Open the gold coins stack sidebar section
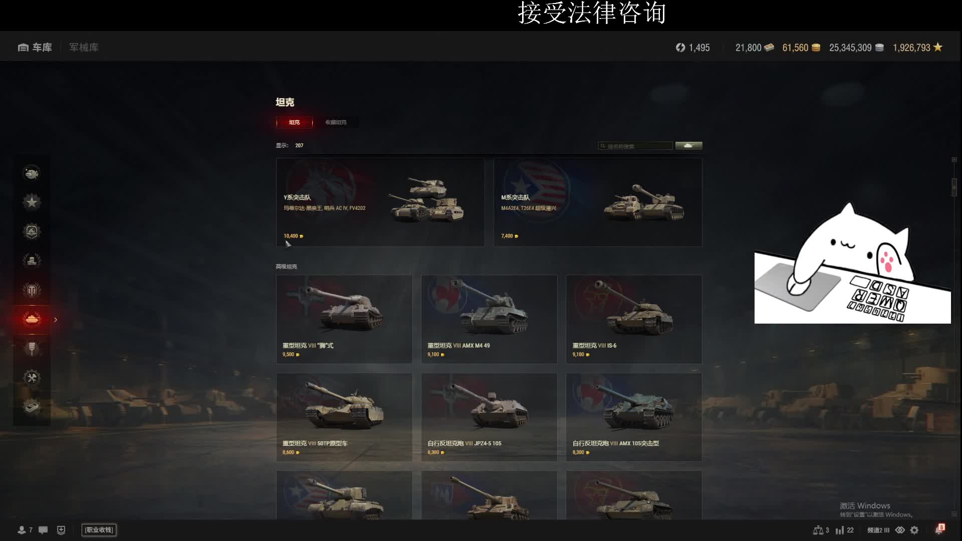The width and height of the screenshot is (962, 541). point(32,260)
